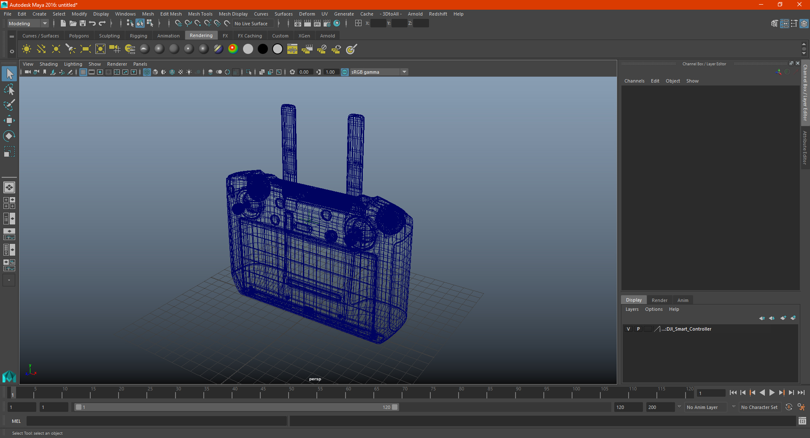Image resolution: width=810 pixels, height=438 pixels.
Task: Open the Render View clapperboard icon
Action: [298, 24]
